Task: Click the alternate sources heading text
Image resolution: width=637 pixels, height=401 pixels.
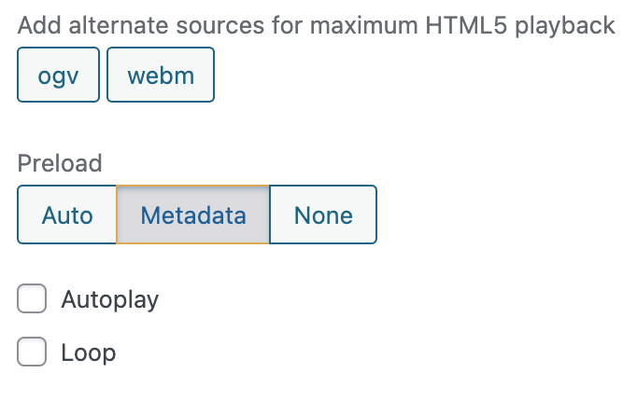Action: (x=316, y=25)
